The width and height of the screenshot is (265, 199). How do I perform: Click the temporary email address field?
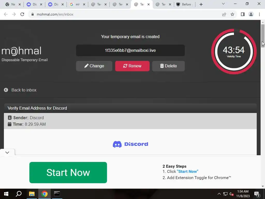coord(130,51)
